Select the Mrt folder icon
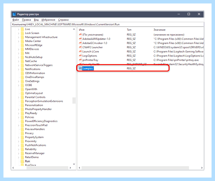Image resolution: width=215 pixels, height=181 pixels. (x=22, y=53)
